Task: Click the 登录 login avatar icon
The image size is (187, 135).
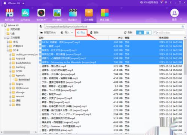Action: (174, 13)
